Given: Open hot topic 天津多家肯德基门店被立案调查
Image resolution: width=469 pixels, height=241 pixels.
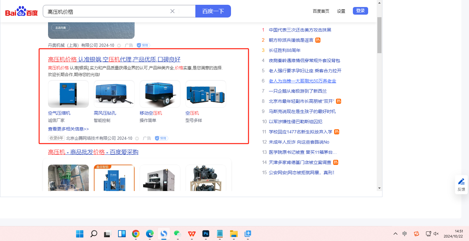Looking at the screenshot, I should click(x=300, y=162).
